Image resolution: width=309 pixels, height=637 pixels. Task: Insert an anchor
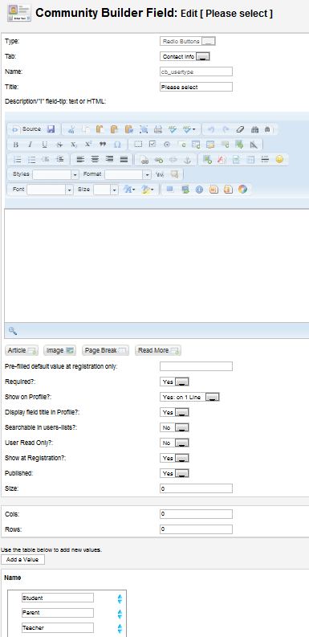tap(187, 160)
